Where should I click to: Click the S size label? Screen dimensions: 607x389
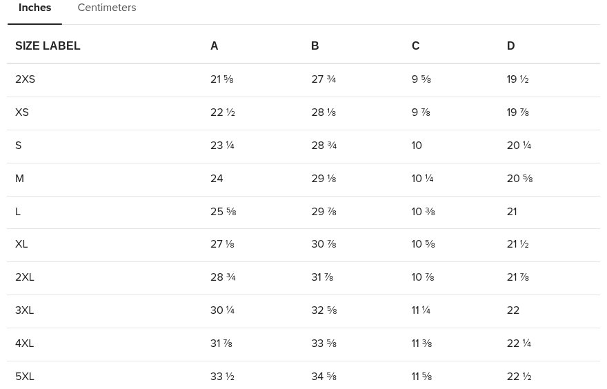coord(19,146)
